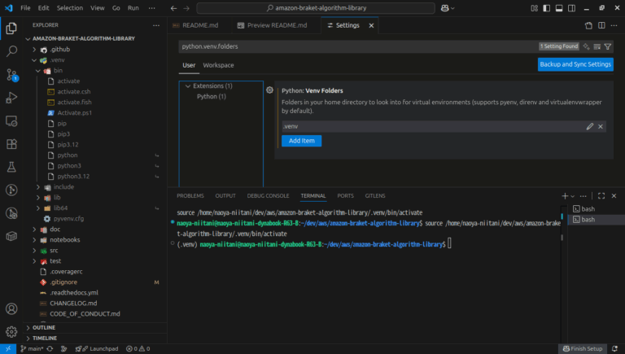Clear the settings search input
The height and width of the screenshot is (354, 625).
pos(597,46)
